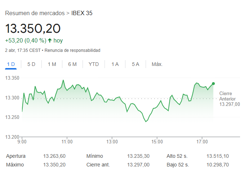Click the Cierre Anterior label on chart

[227, 96]
